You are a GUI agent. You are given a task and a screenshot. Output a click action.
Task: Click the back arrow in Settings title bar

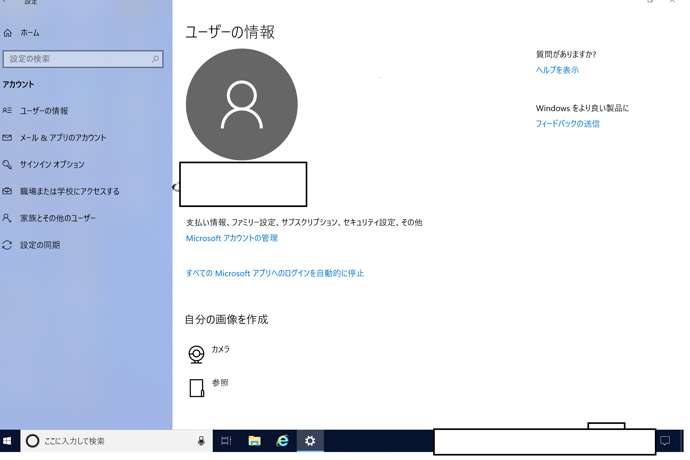pos(4,1)
